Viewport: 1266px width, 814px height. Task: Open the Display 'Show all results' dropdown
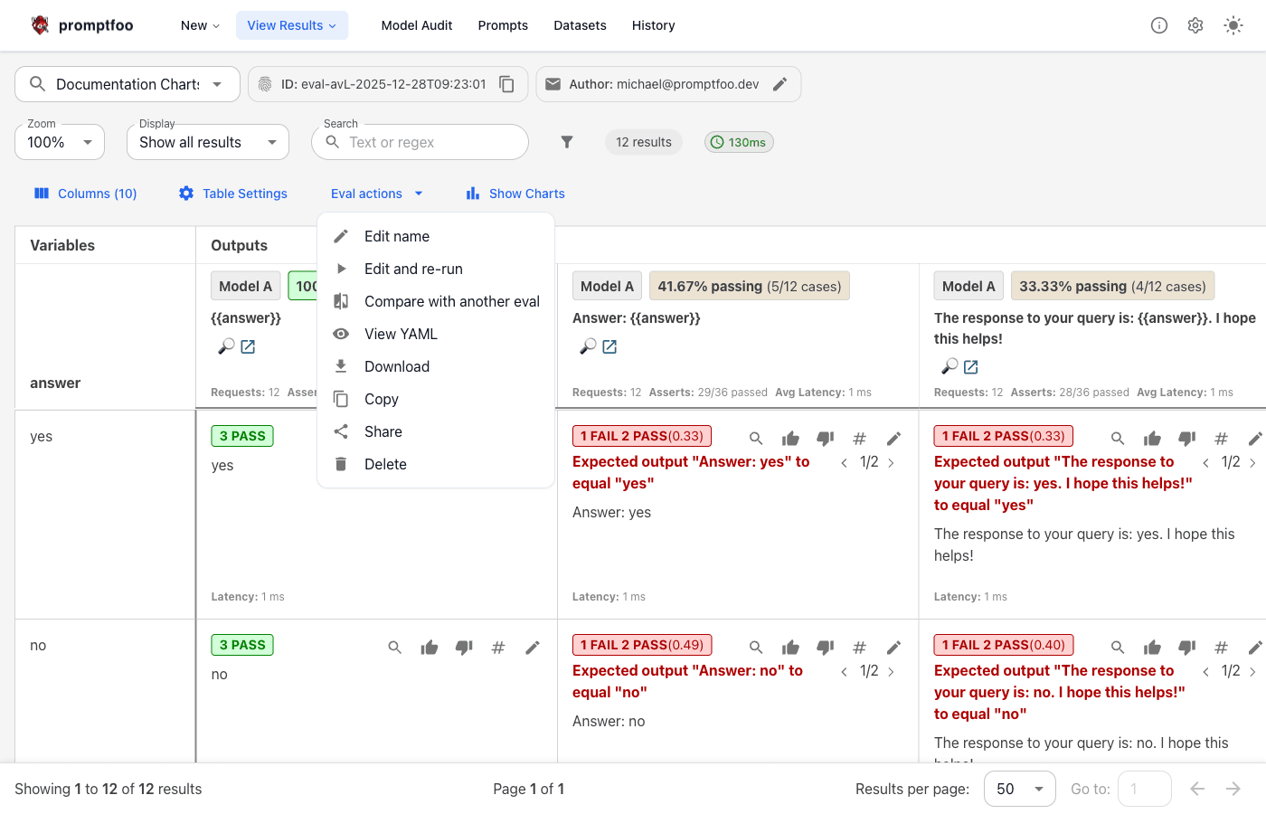pos(207,142)
